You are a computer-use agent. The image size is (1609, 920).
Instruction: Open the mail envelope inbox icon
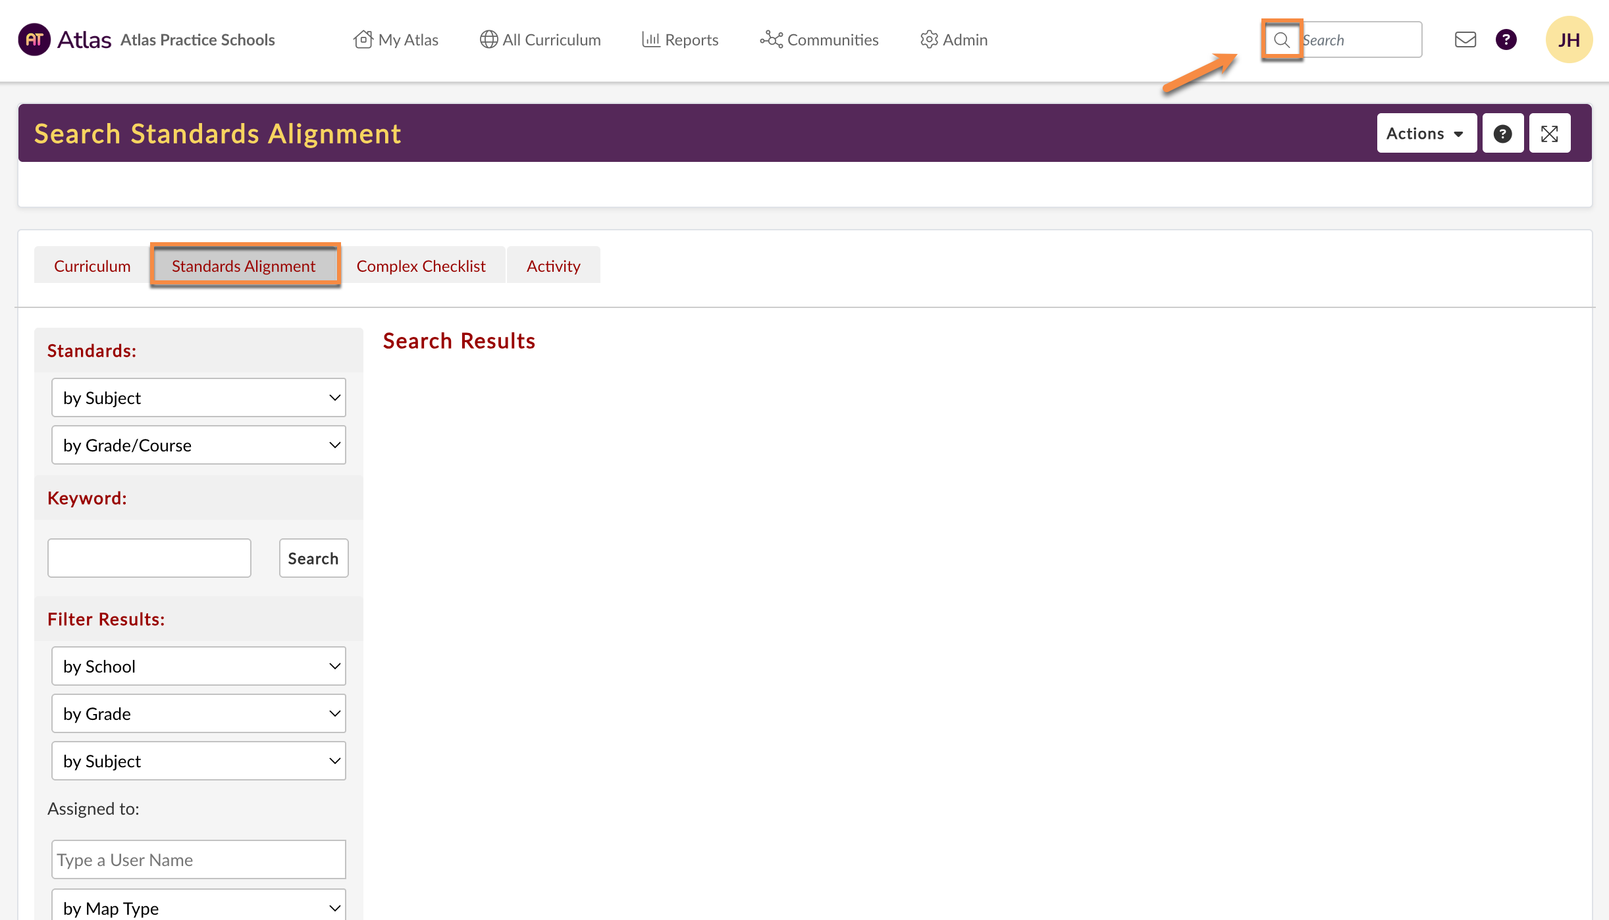(x=1465, y=40)
